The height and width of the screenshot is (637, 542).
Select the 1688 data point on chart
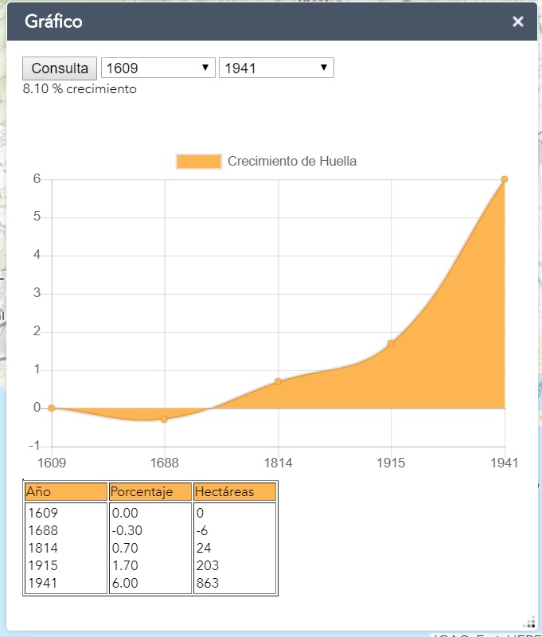tap(165, 420)
